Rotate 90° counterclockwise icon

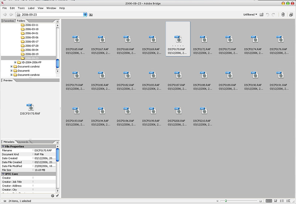click(268, 15)
